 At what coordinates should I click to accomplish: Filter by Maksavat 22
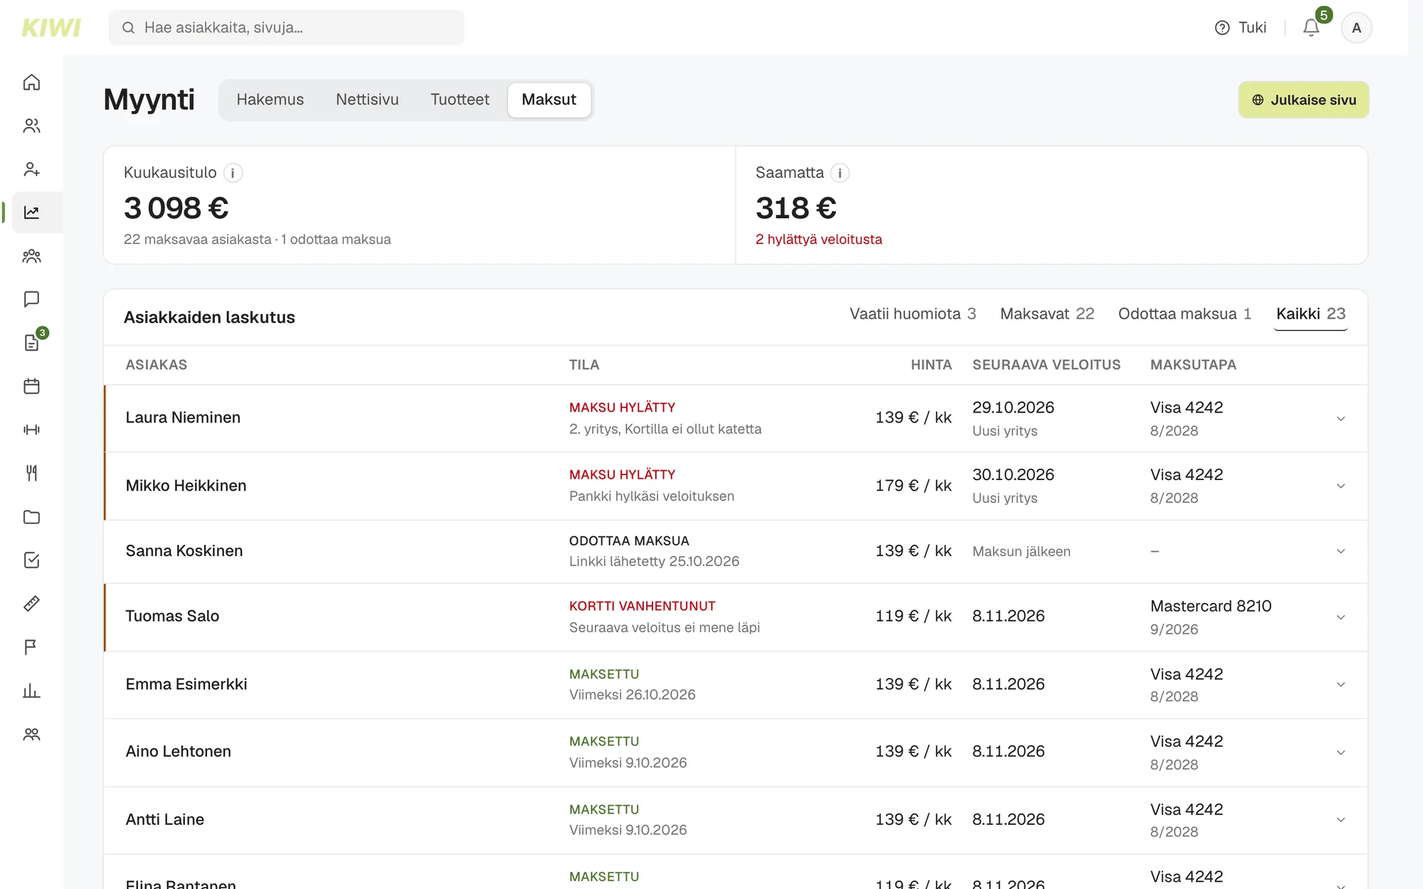pyautogui.click(x=1047, y=314)
